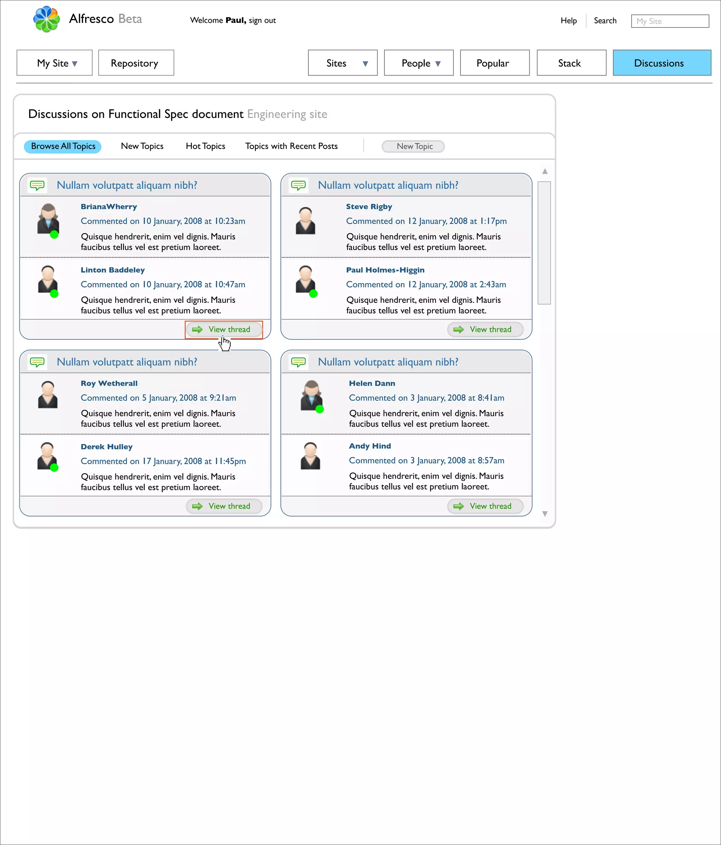The width and height of the screenshot is (721, 845).
Task: Click scrollbar up arrow in discussions panel
Action: [x=545, y=171]
